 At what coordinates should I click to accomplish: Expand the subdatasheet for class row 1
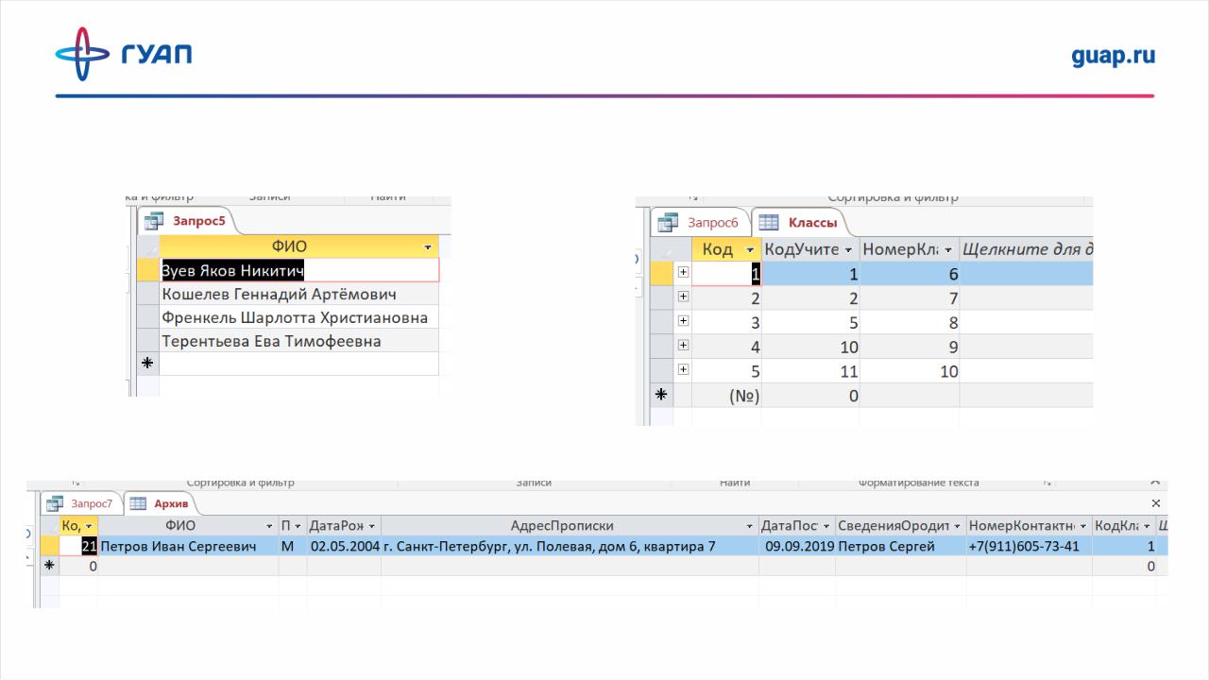[x=683, y=273]
